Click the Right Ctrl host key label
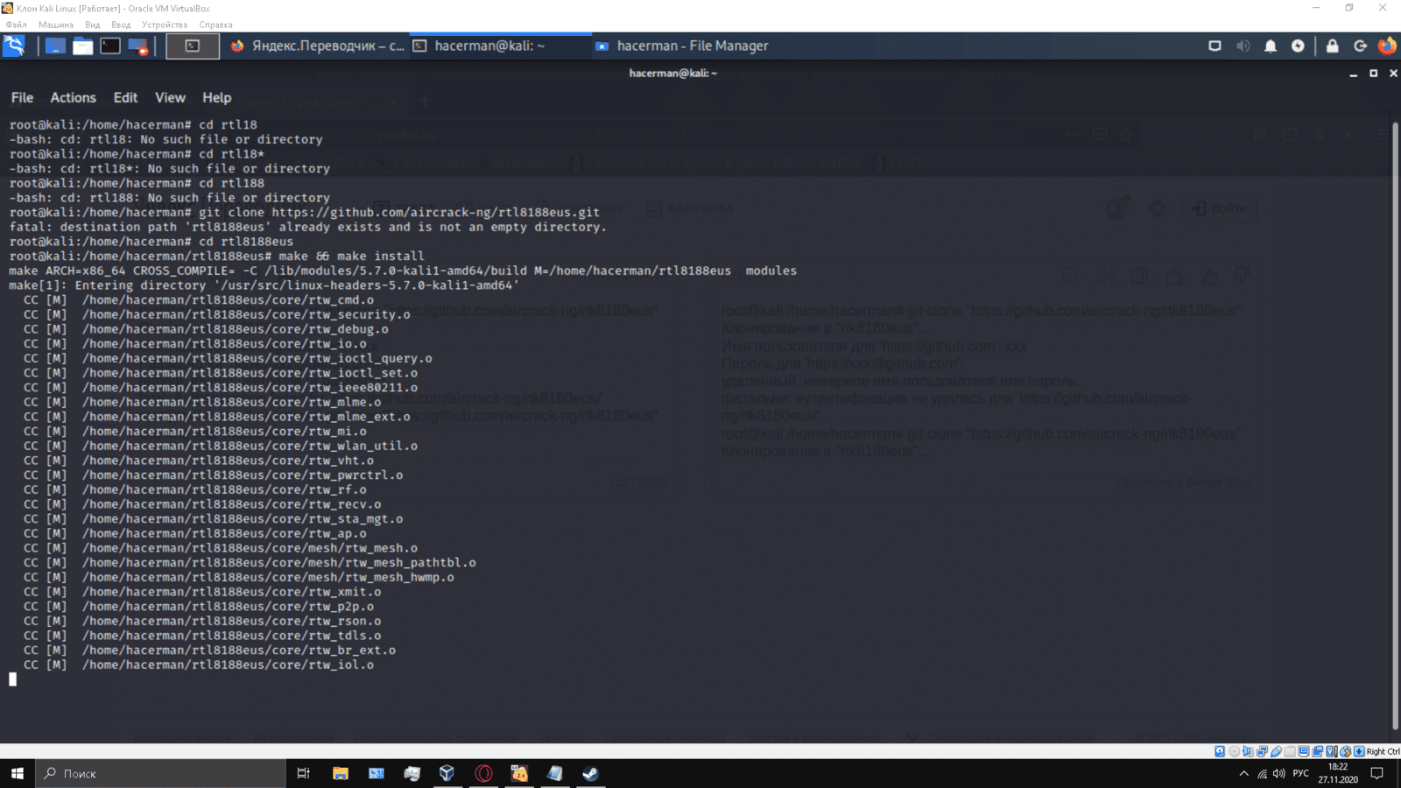Screen dimensions: 1401x788 1383,751
